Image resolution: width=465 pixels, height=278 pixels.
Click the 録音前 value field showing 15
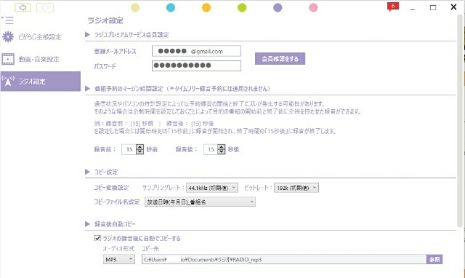(129, 149)
